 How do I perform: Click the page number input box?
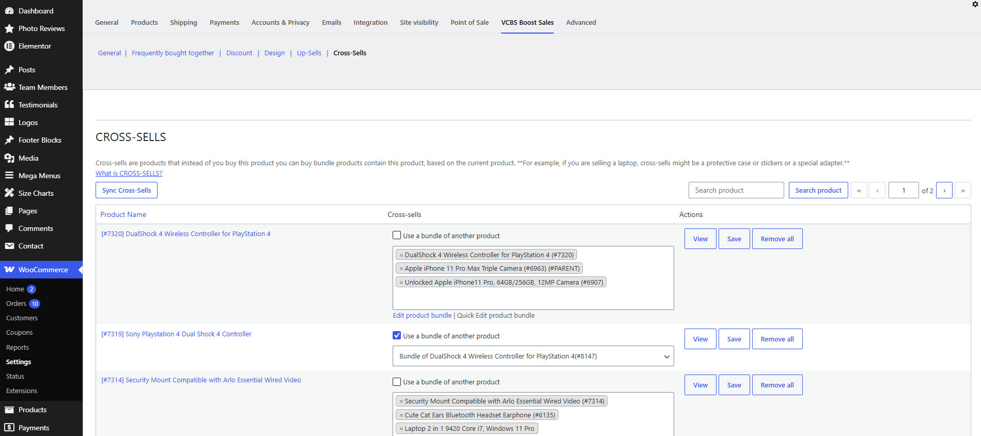tap(904, 190)
